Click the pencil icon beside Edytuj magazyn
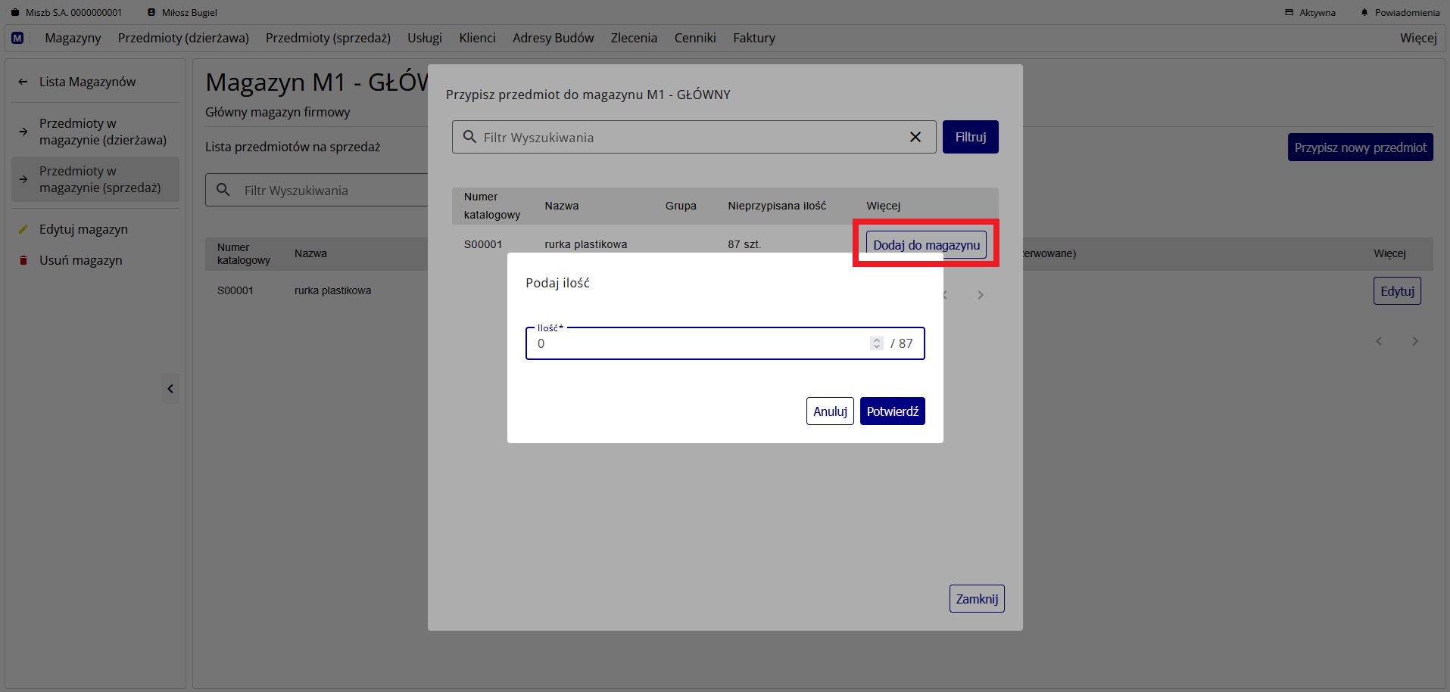 click(x=23, y=229)
